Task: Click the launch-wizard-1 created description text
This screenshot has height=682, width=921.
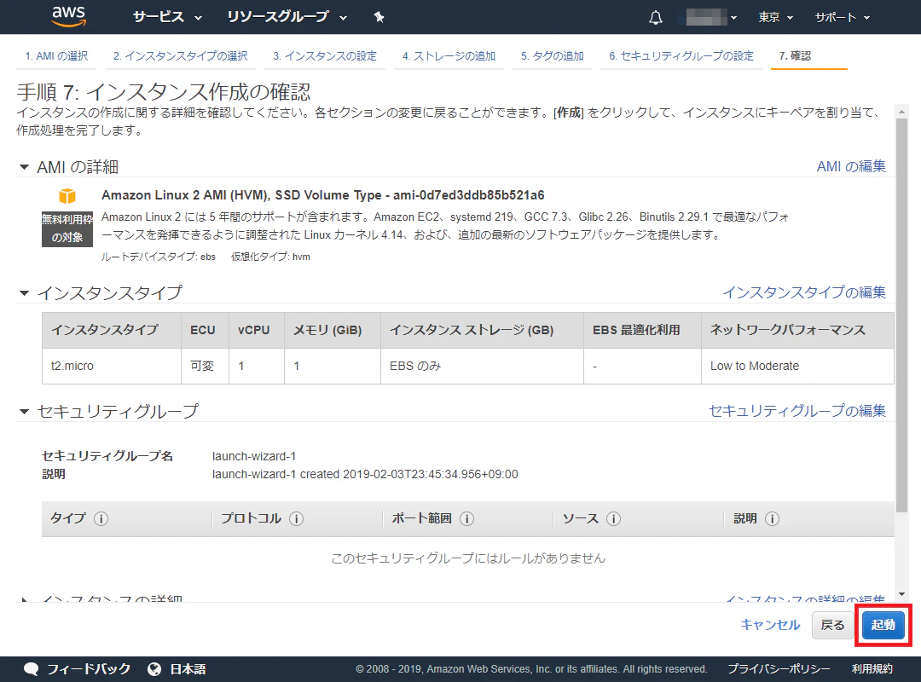Action: [365, 474]
